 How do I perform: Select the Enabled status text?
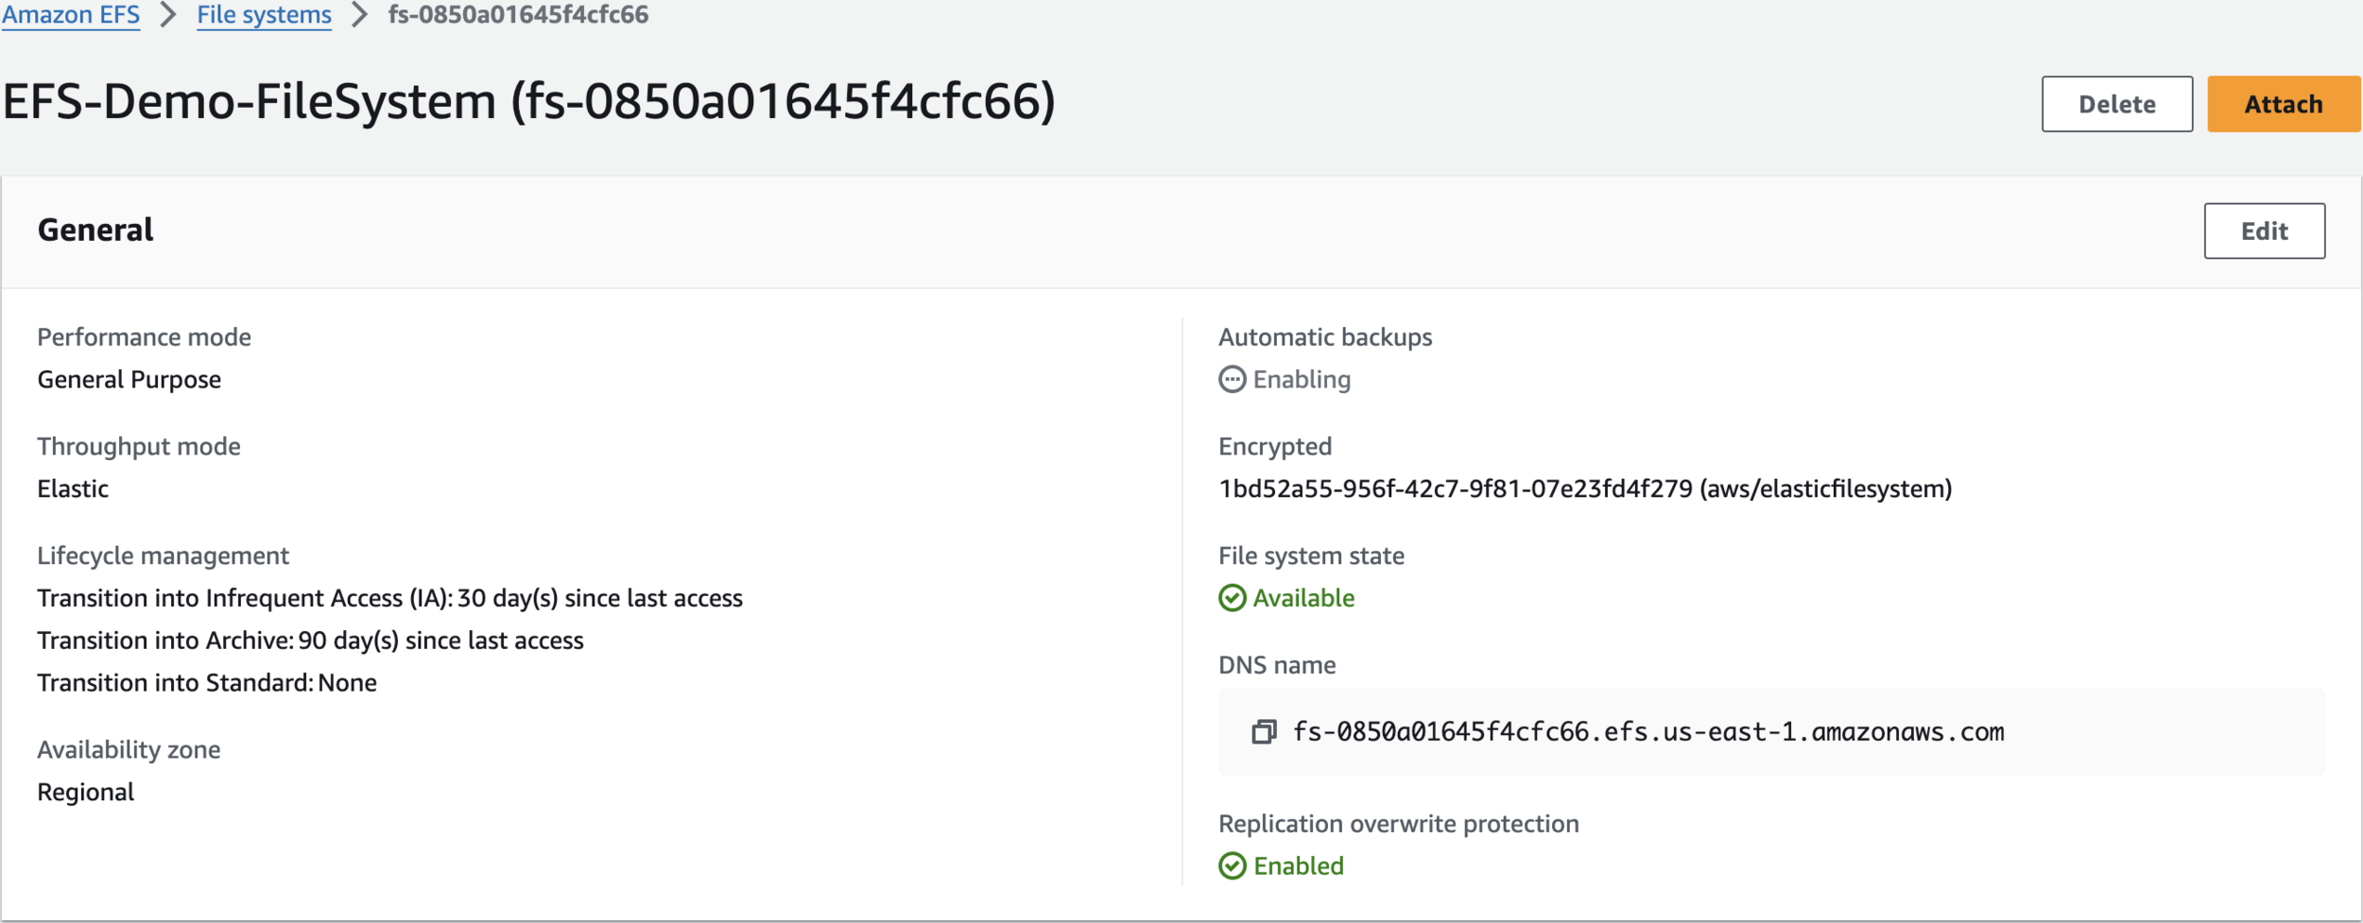pyautogui.click(x=1299, y=866)
